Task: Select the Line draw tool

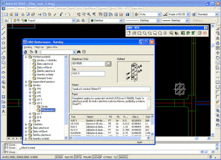Action: point(3,28)
